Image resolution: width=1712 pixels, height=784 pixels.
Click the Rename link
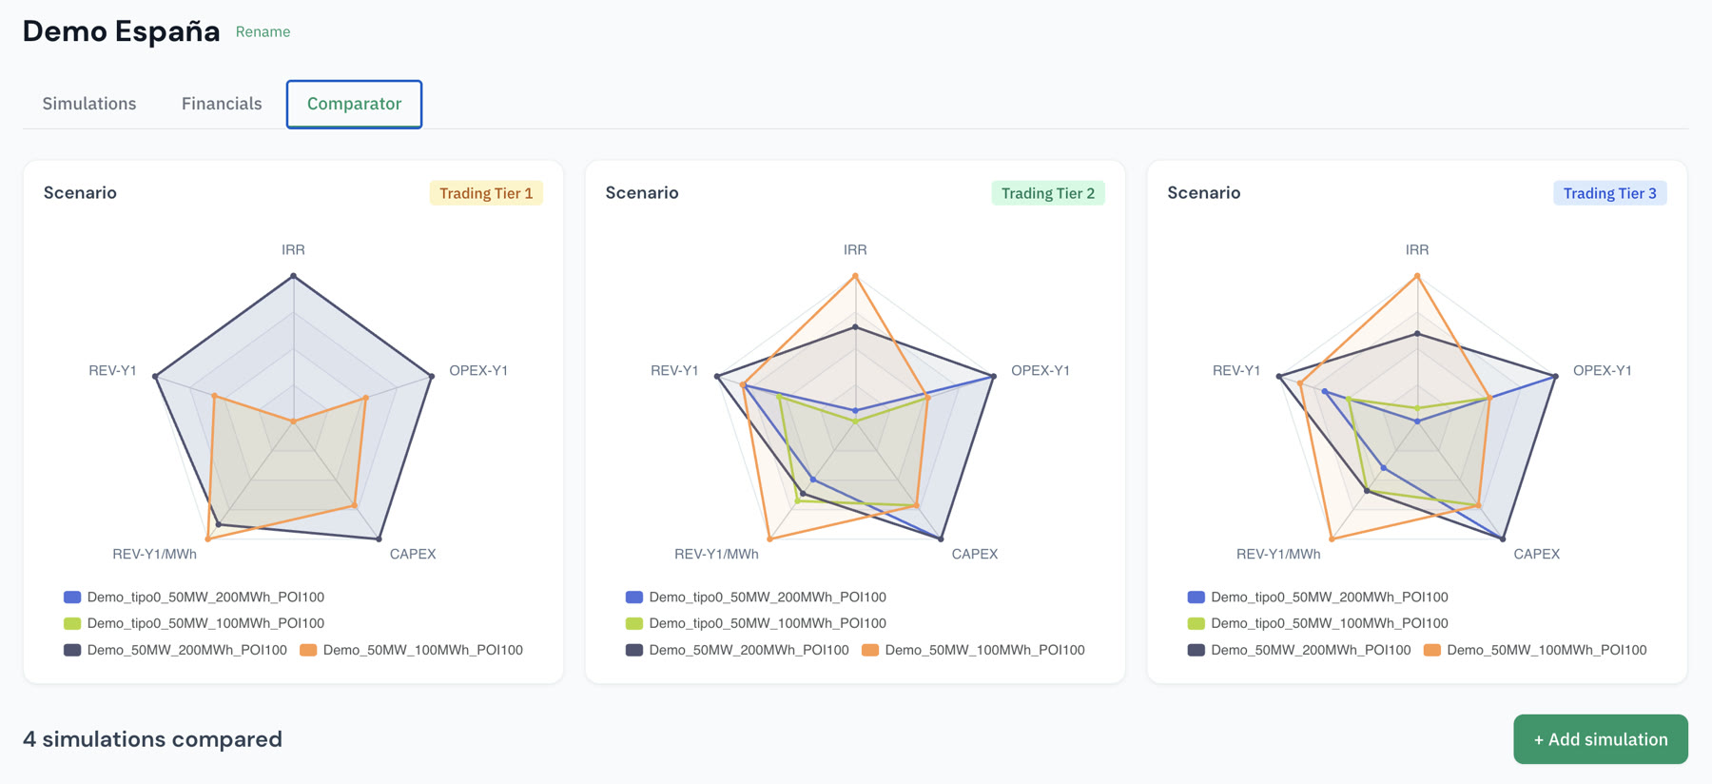(x=263, y=32)
